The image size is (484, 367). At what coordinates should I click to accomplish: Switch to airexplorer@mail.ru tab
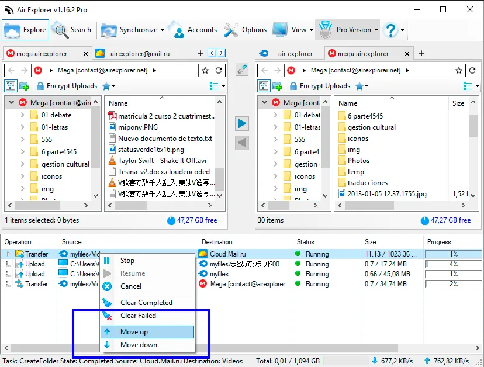pos(140,54)
